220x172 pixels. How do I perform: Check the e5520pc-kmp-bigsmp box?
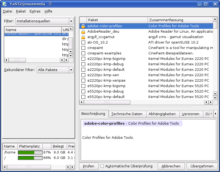[x=83, y=86]
